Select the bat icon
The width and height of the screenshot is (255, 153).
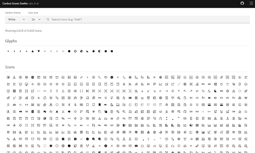point(173,98)
